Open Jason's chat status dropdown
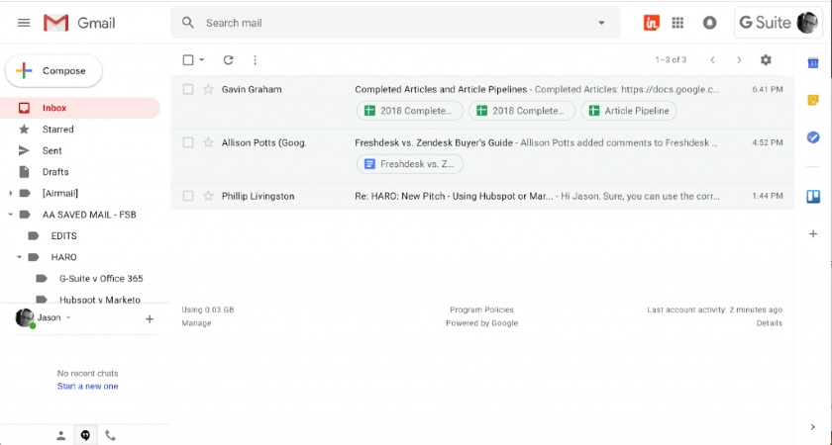This screenshot has width=832, height=445. [x=68, y=317]
